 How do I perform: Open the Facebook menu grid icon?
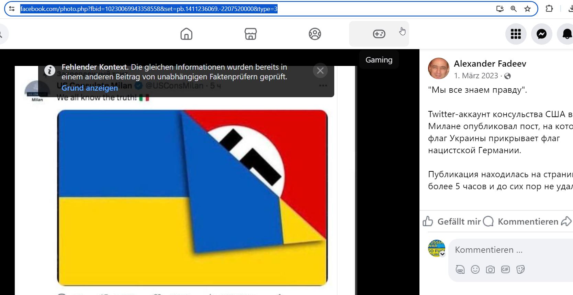click(516, 34)
